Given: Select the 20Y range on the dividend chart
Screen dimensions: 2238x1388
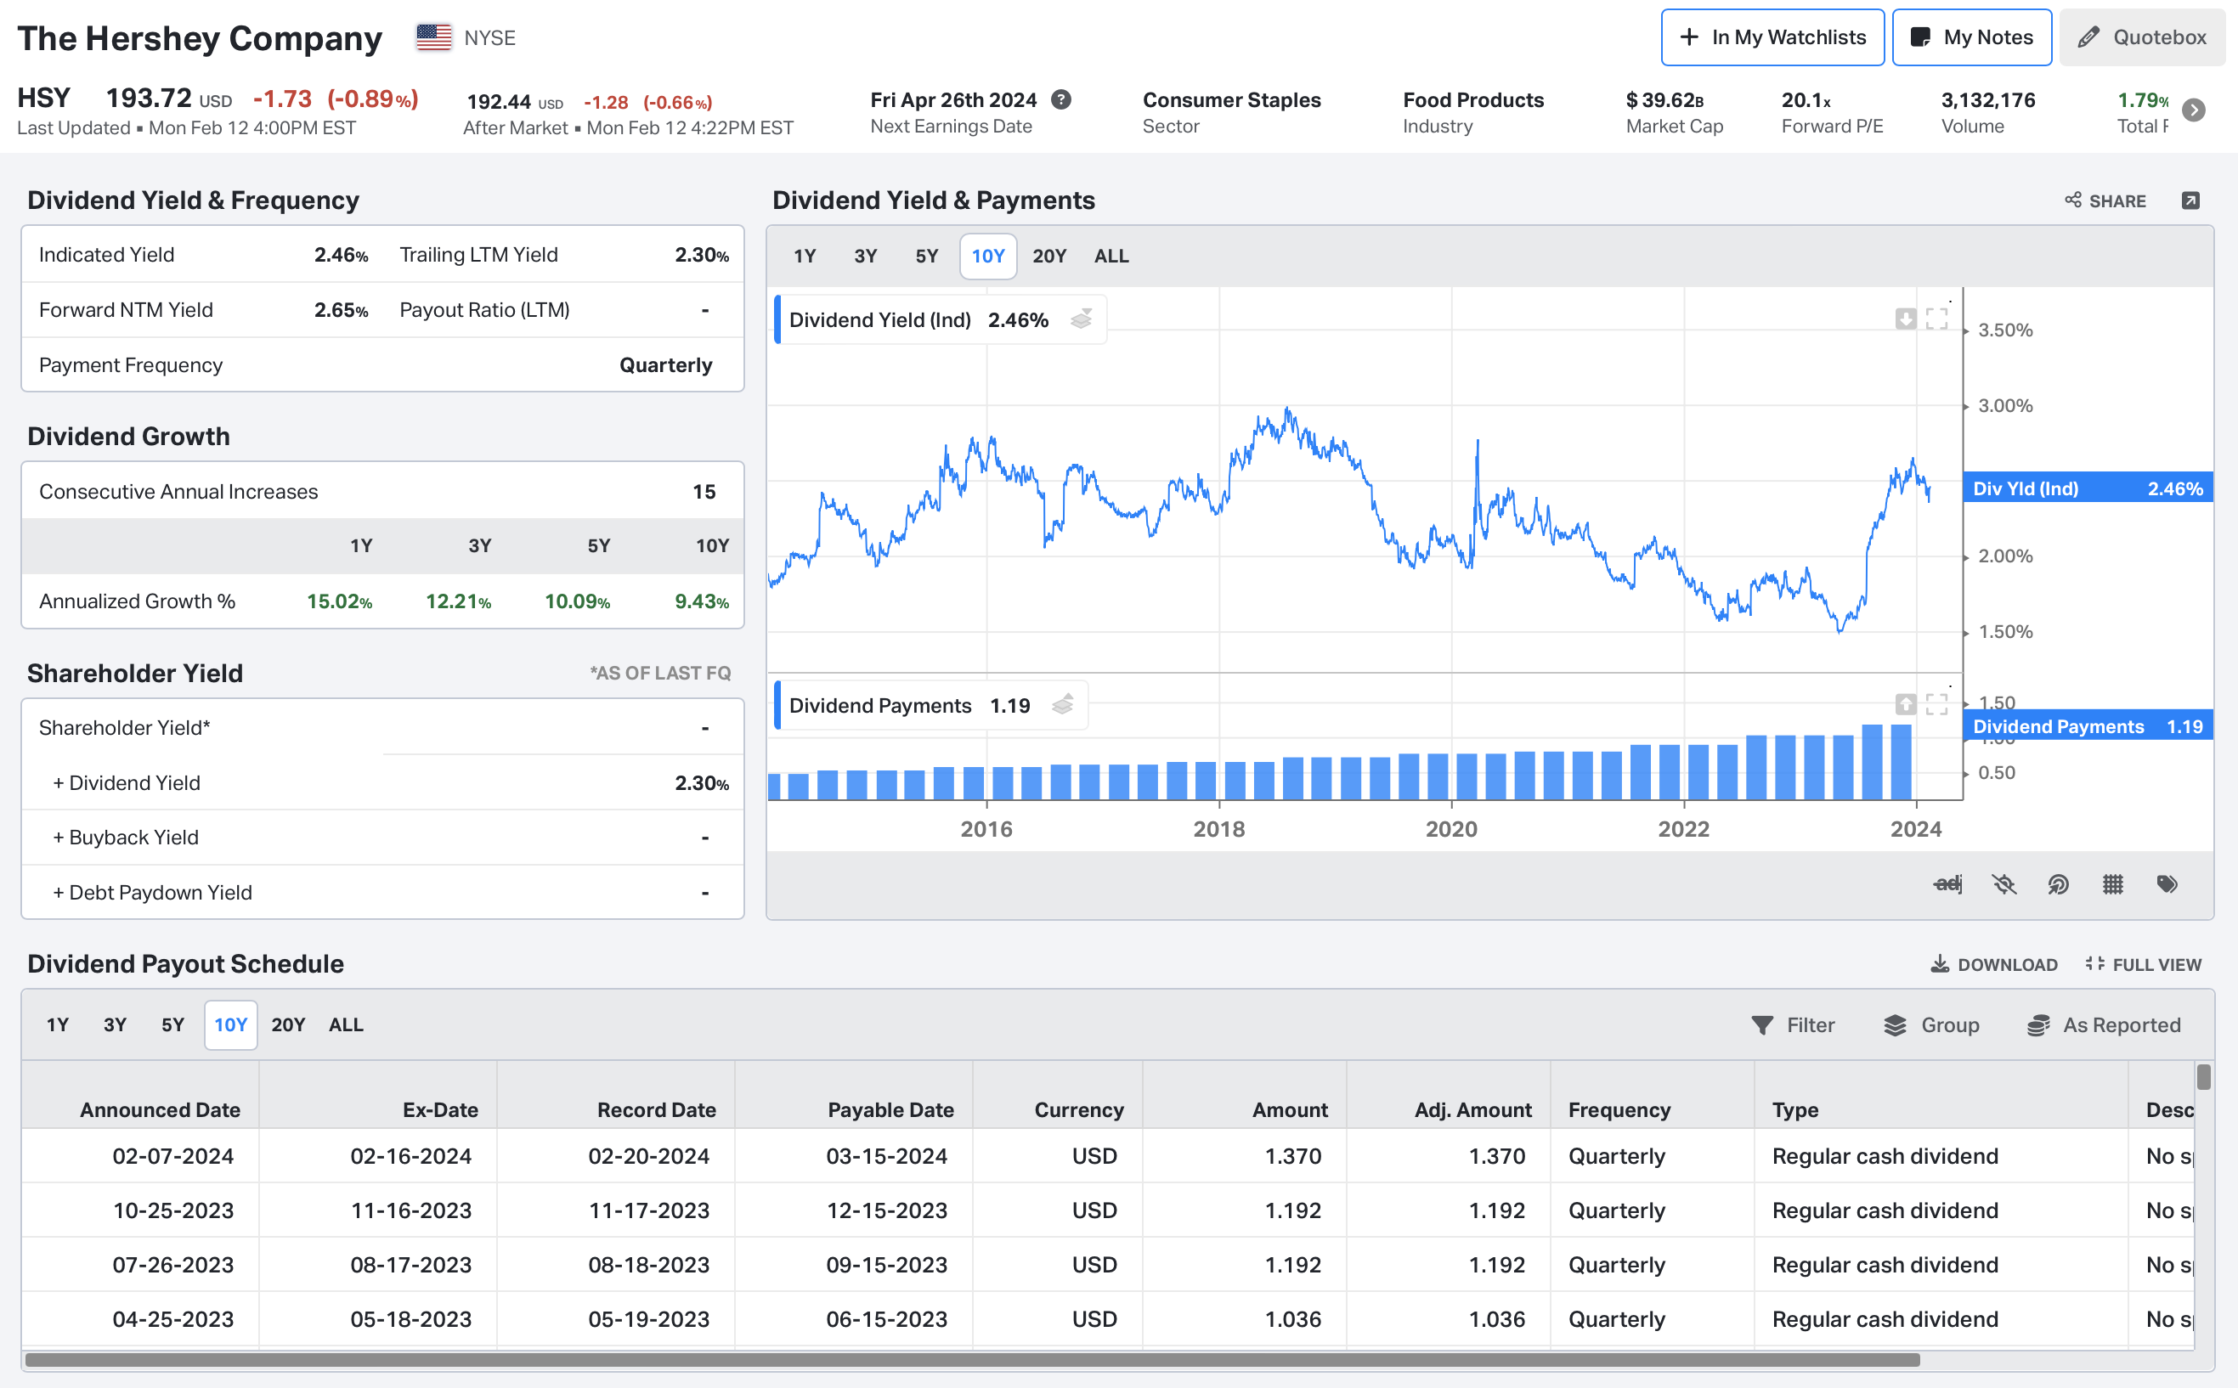Looking at the screenshot, I should pyautogui.click(x=1049, y=257).
